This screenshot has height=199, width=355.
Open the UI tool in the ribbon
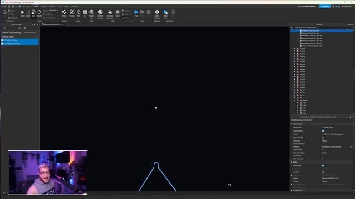(x=85, y=13)
